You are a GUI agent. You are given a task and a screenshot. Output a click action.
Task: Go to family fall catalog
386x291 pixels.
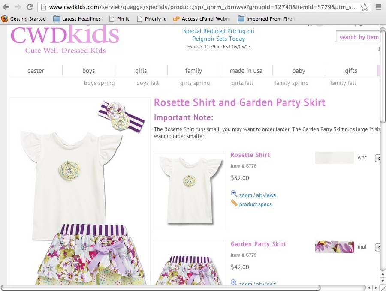pyautogui.click(x=343, y=83)
